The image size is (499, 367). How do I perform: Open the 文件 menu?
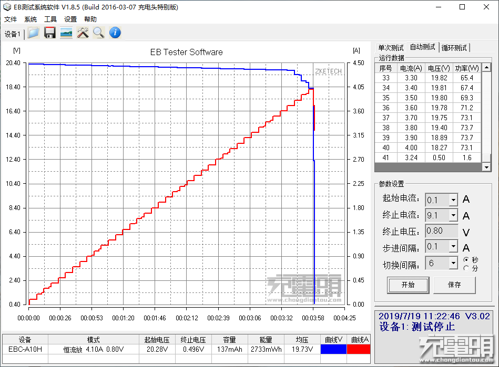click(11, 19)
